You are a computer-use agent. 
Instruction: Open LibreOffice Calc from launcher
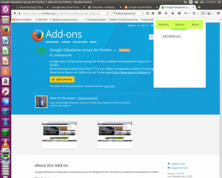tap(6, 51)
